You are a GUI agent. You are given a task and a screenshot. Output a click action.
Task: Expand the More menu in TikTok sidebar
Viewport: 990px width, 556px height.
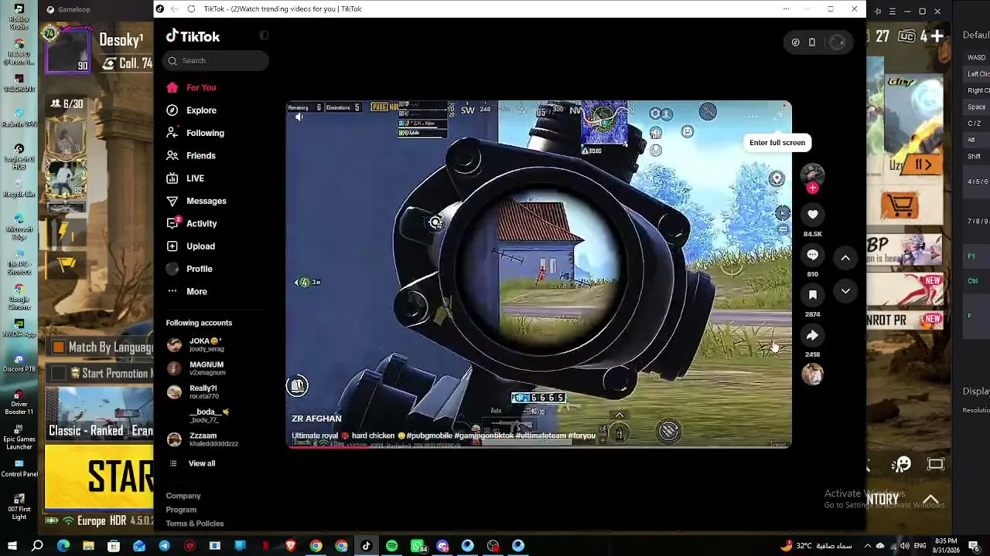tap(186, 291)
